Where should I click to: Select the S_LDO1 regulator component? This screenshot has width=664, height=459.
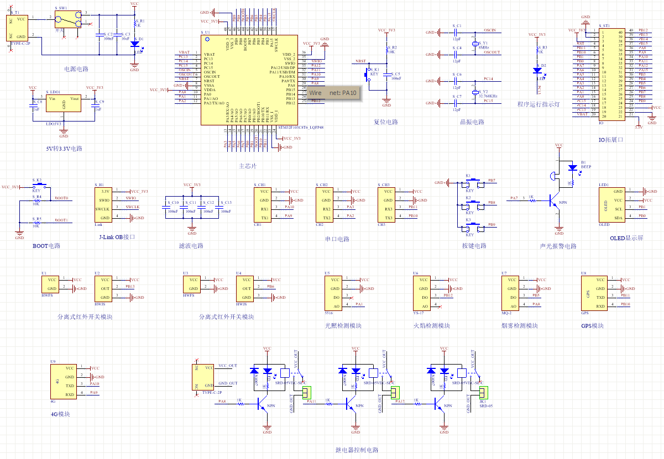64,103
